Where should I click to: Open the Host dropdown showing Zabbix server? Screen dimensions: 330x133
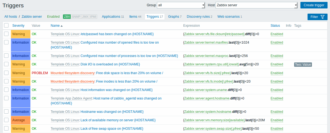(257, 5)
